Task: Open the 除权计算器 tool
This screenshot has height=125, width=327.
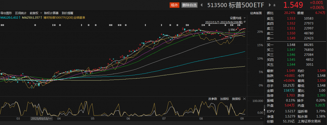Action: [x=51, y=13]
